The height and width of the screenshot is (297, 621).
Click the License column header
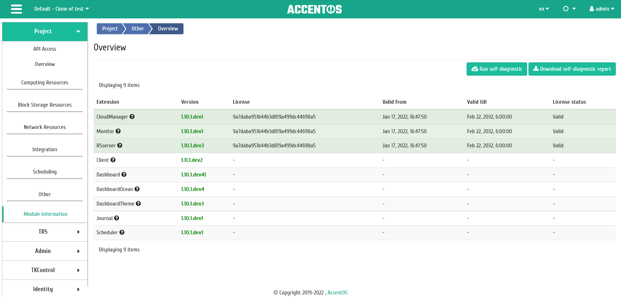pyautogui.click(x=241, y=102)
